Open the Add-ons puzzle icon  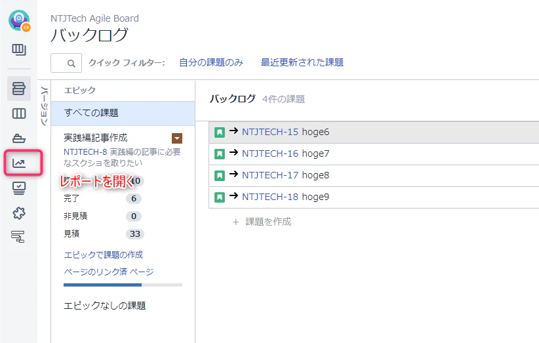click(x=19, y=213)
